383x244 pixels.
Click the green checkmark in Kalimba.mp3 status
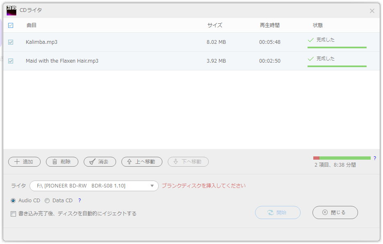point(310,40)
